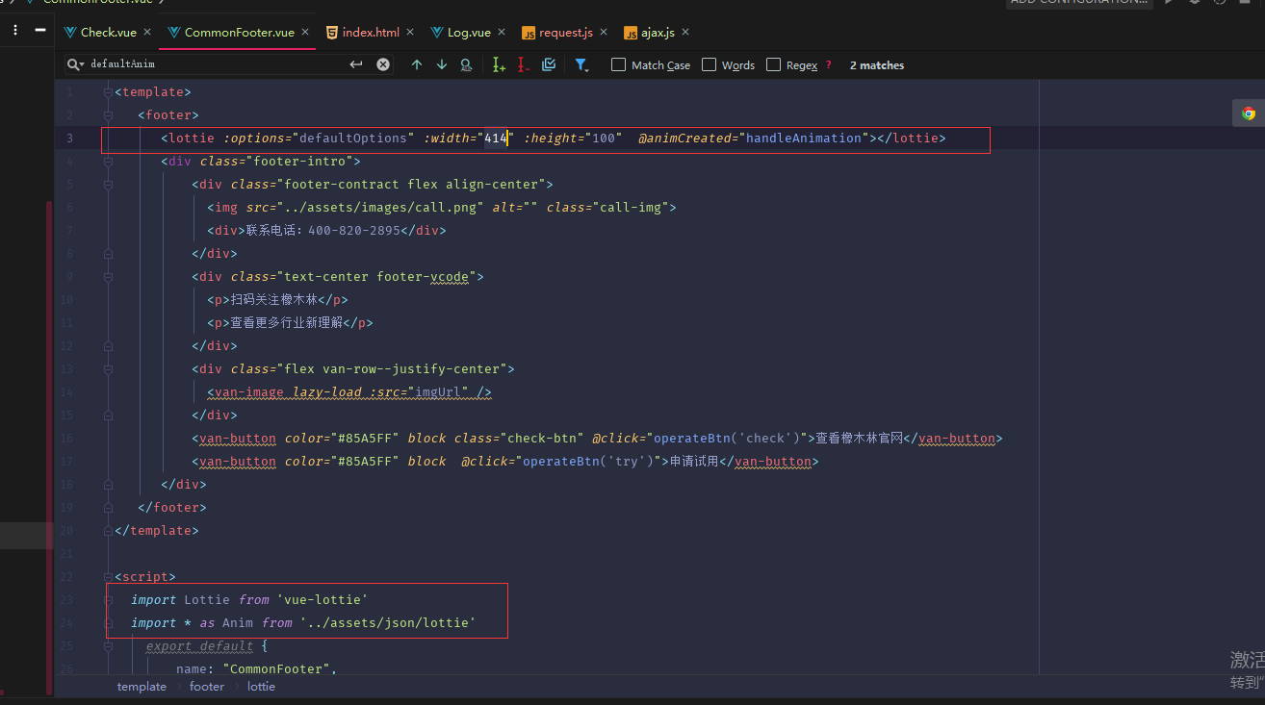Toggle the Words checkbox

click(x=709, y=64)
